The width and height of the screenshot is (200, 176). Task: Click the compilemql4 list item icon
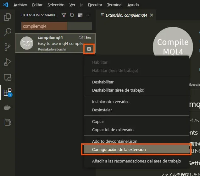[x=27, y=43]
